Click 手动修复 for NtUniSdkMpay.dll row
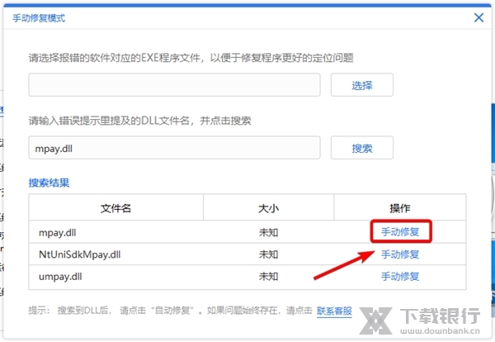495x342 pixels. point(400,254)
